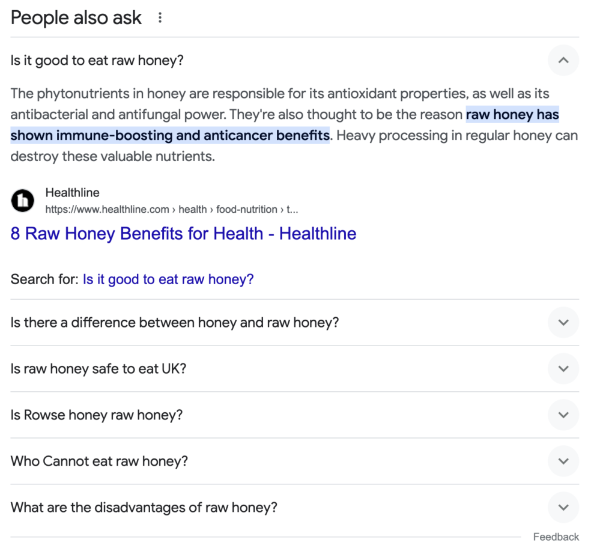Expand chevron for 'Who Cannot eat raw honey?'
This screenshot has width=615, height=554.
[x=563, y=461]
